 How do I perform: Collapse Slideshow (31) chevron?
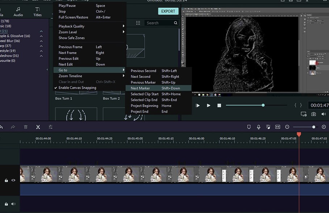[x=41, y=56]
